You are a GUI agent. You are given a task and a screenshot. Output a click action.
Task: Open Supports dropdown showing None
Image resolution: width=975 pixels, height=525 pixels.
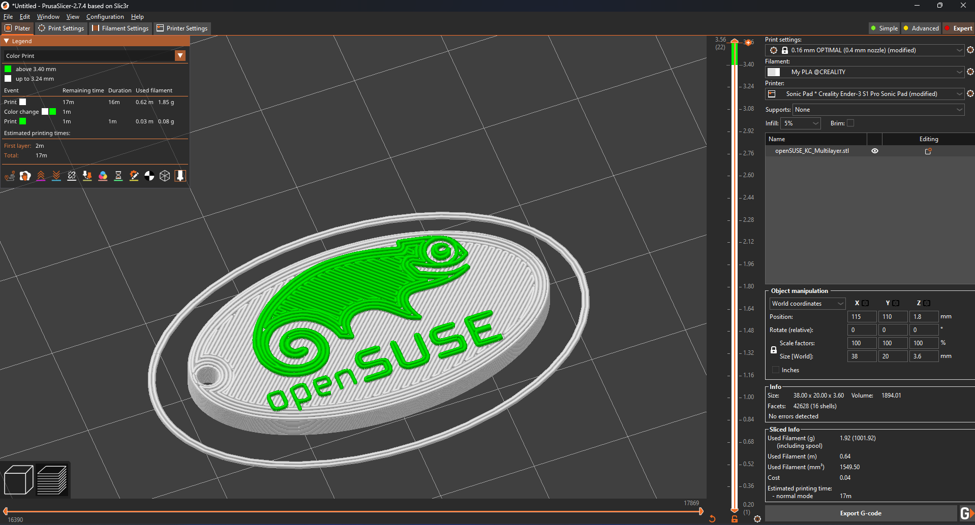tap(878, 110)
